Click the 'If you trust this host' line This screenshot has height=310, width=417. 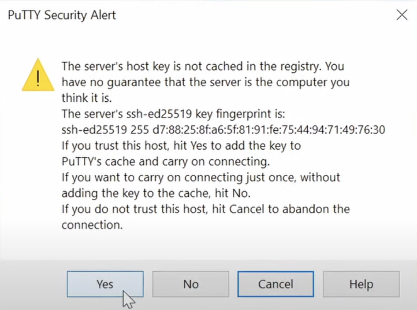point(181,146)
